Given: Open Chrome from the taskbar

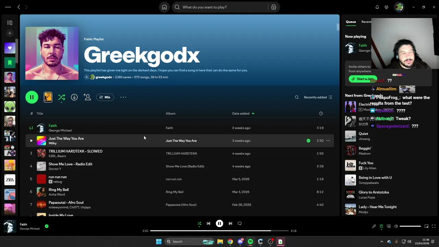Looking at the screenshot, I should [x=230, y=242].
